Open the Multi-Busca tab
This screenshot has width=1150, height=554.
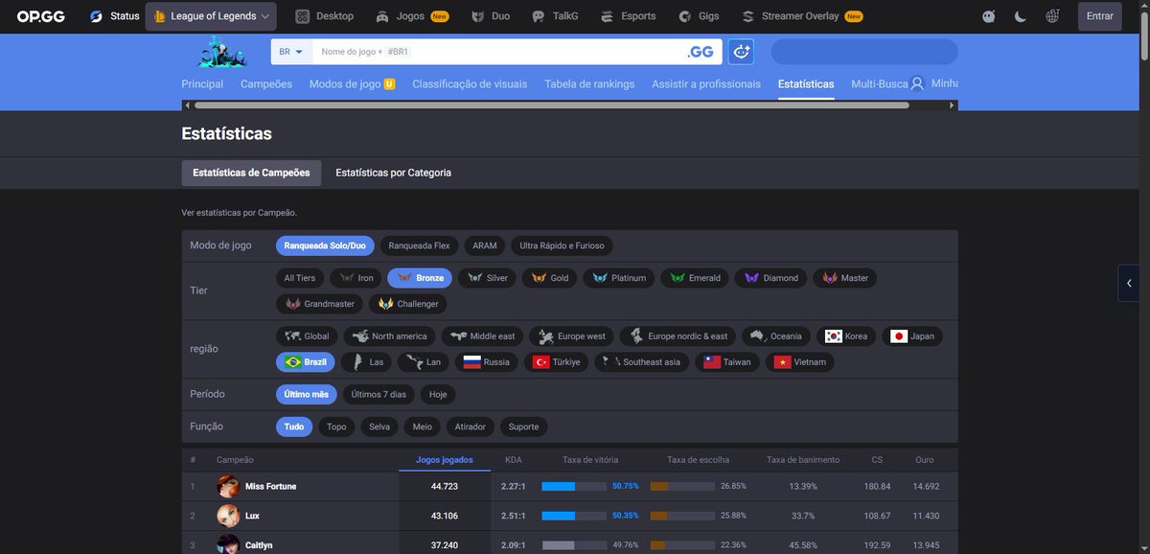click(879, 84)
